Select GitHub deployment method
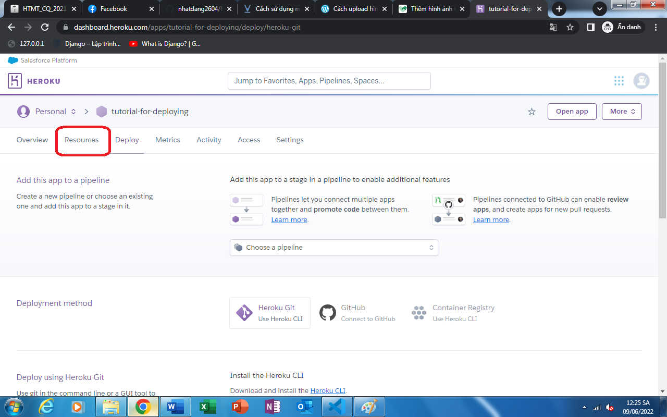This screenshot has width=667, height=417. 357,313
